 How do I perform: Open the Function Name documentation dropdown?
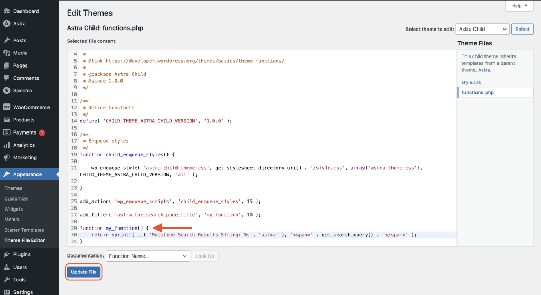coord(148,256)
